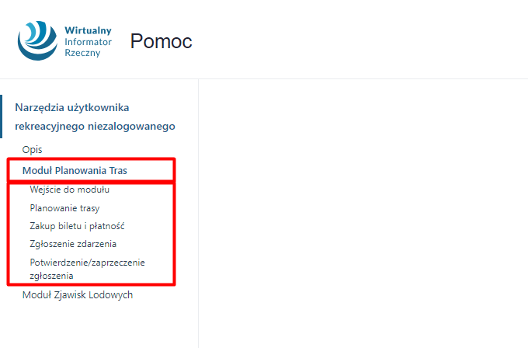Click the word Wirtualny in the logo
528x348 pixels.
(x=88, y=30)
